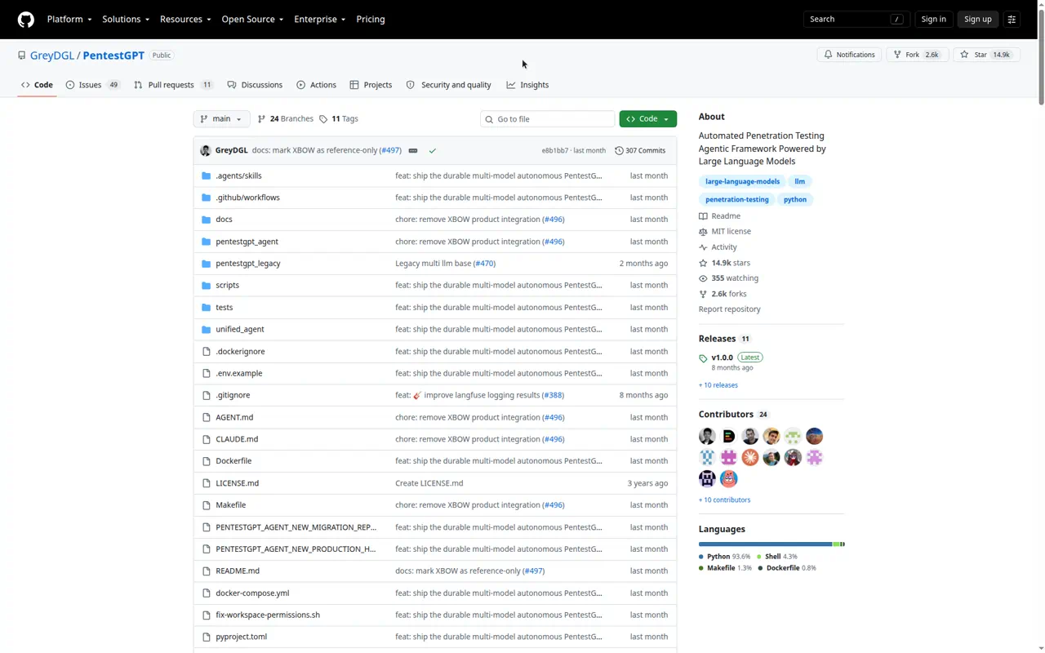
Task: Open the 307 Commits history
Action: 640,150
